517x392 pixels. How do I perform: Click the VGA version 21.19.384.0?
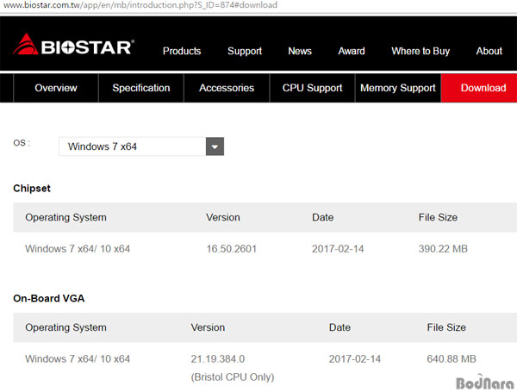[218, 358]
